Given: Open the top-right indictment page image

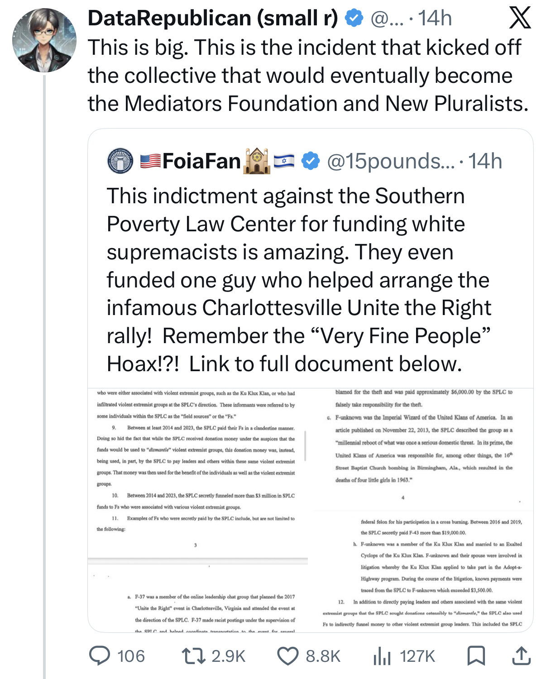Looking at the screenshot, I should coord(423,448).
